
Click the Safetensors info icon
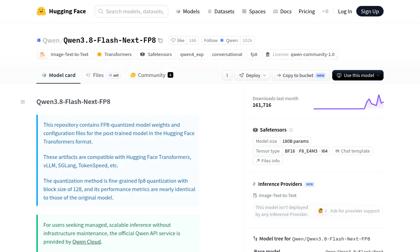point(291,130)
